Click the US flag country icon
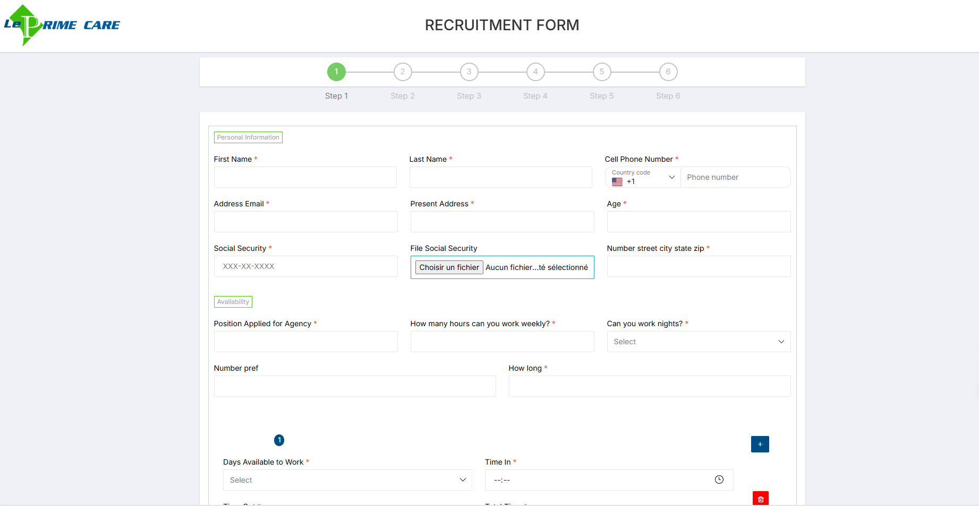 pos(617,181)
